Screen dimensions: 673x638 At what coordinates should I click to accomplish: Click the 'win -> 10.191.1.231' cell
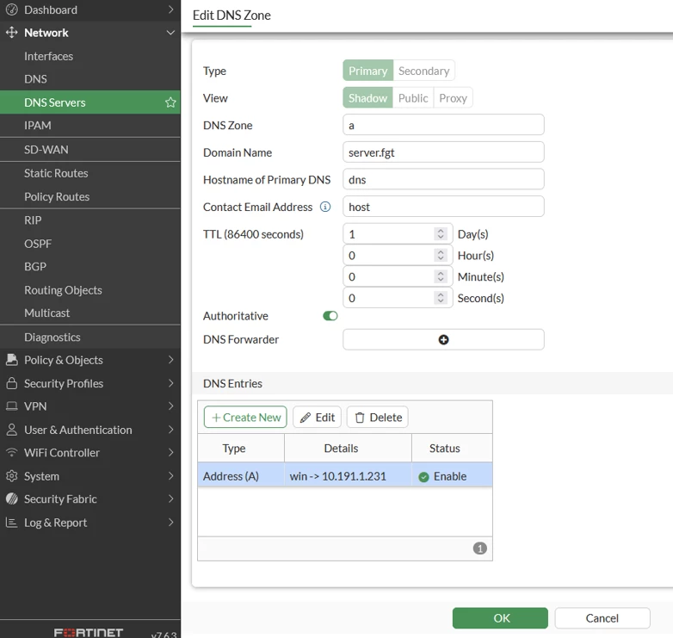[x=348, y=475]
